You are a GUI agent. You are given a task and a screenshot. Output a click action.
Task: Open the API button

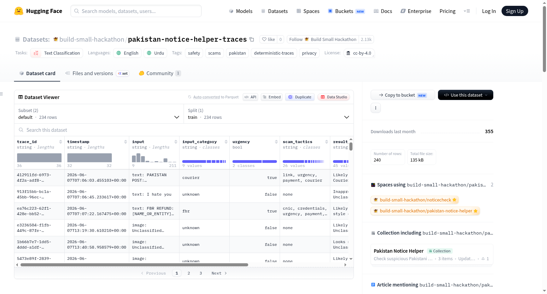click(250, 97)
